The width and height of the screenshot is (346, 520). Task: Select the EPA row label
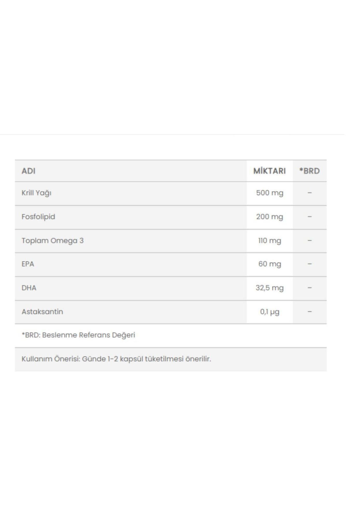(28, 264)
